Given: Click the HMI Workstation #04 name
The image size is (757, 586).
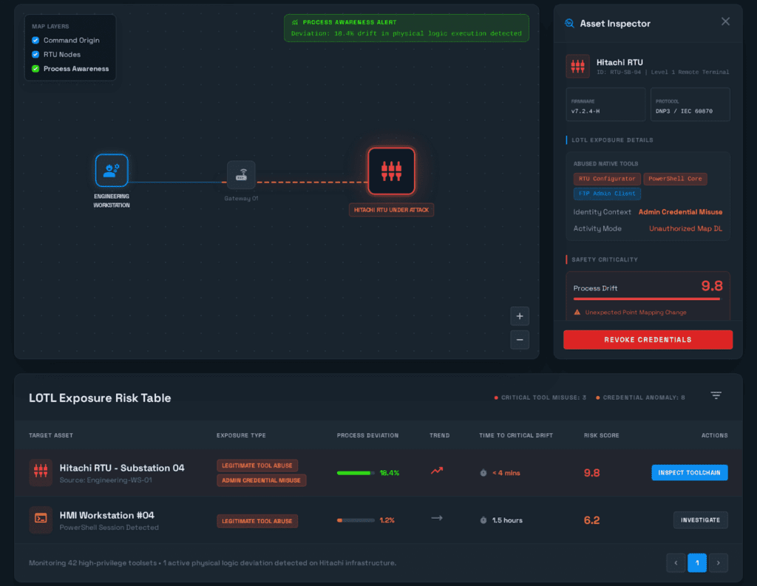Looking at the screenshot, I should [x=106, y=515].
